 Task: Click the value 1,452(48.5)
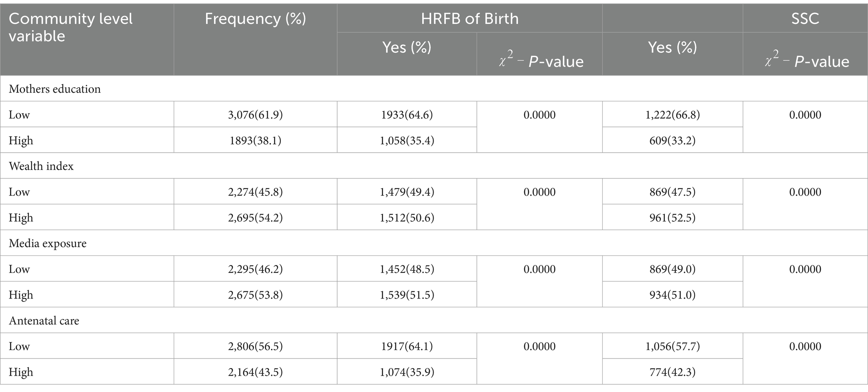[x=407, y=269]
